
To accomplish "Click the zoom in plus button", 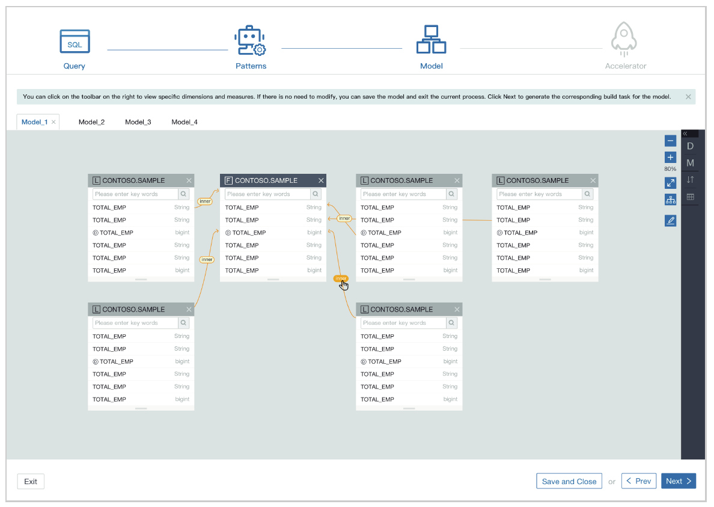I will point(670,158).
